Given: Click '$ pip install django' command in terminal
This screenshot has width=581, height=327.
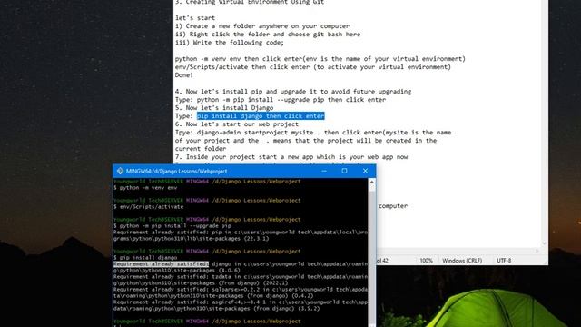Looking at the screenshot, I should [x=145, y=257].
